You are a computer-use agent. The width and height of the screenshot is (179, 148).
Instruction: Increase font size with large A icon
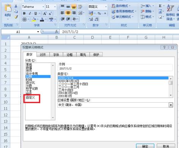click(45, 13)
